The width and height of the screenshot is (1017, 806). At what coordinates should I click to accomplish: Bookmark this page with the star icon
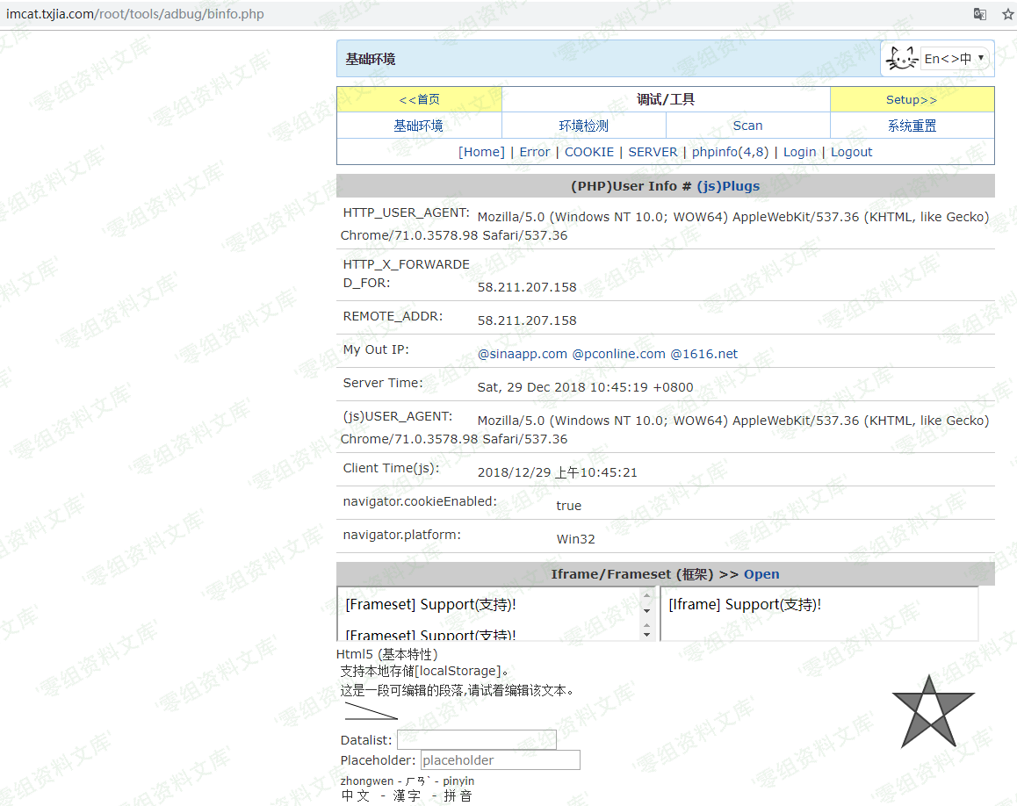1008,14
